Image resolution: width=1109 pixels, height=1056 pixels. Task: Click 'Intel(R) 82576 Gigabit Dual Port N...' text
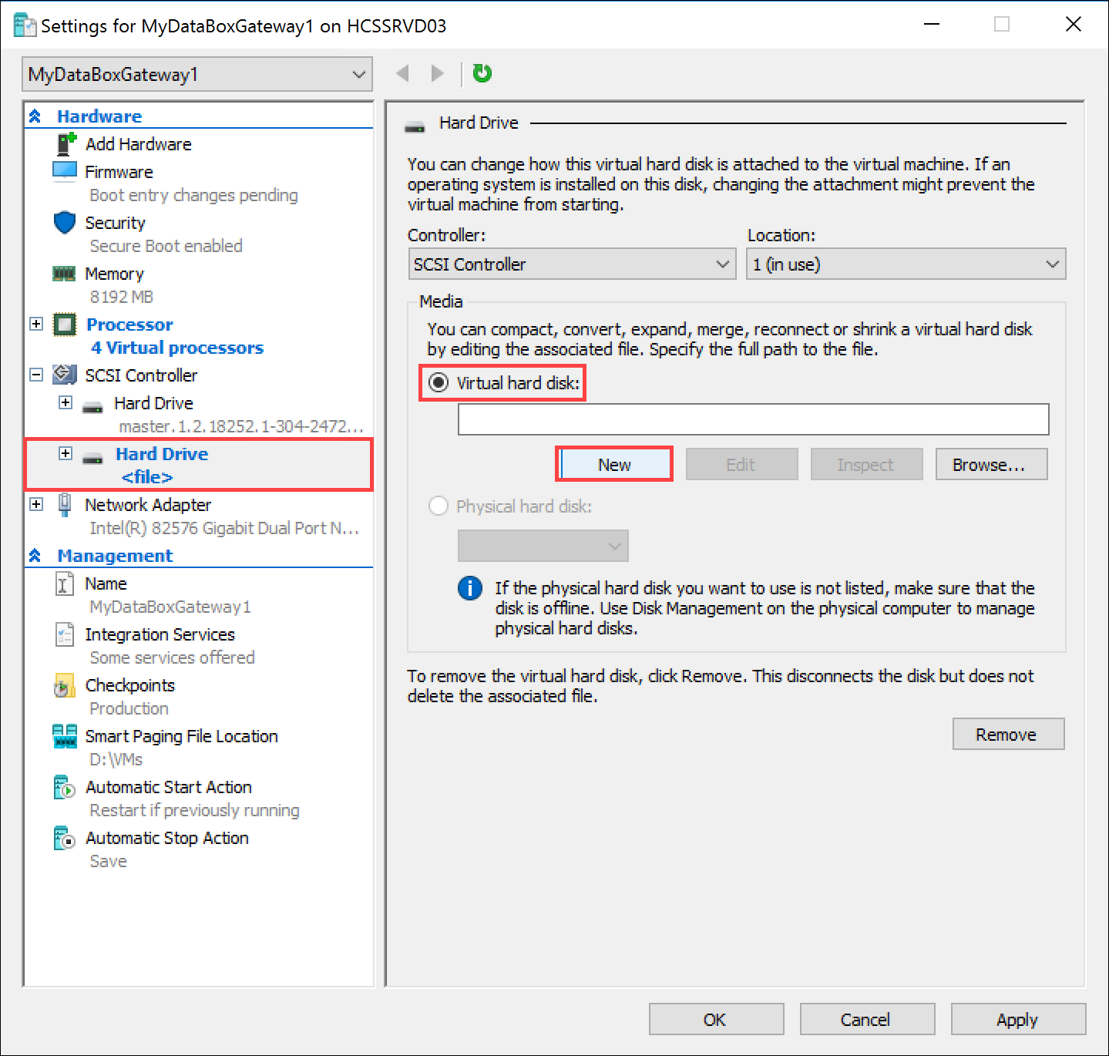click(224, 528)
